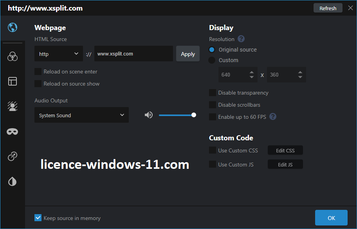Open the Layout panel icon in sidebar
This screenshot has width=357, height=229.
pyautogui.click(x=13, y=81)
